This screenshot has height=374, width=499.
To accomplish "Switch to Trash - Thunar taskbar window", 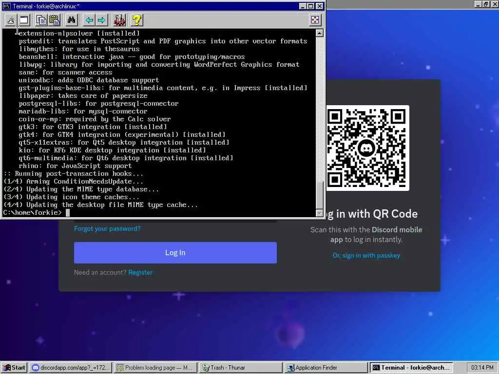I will (241, 368).
